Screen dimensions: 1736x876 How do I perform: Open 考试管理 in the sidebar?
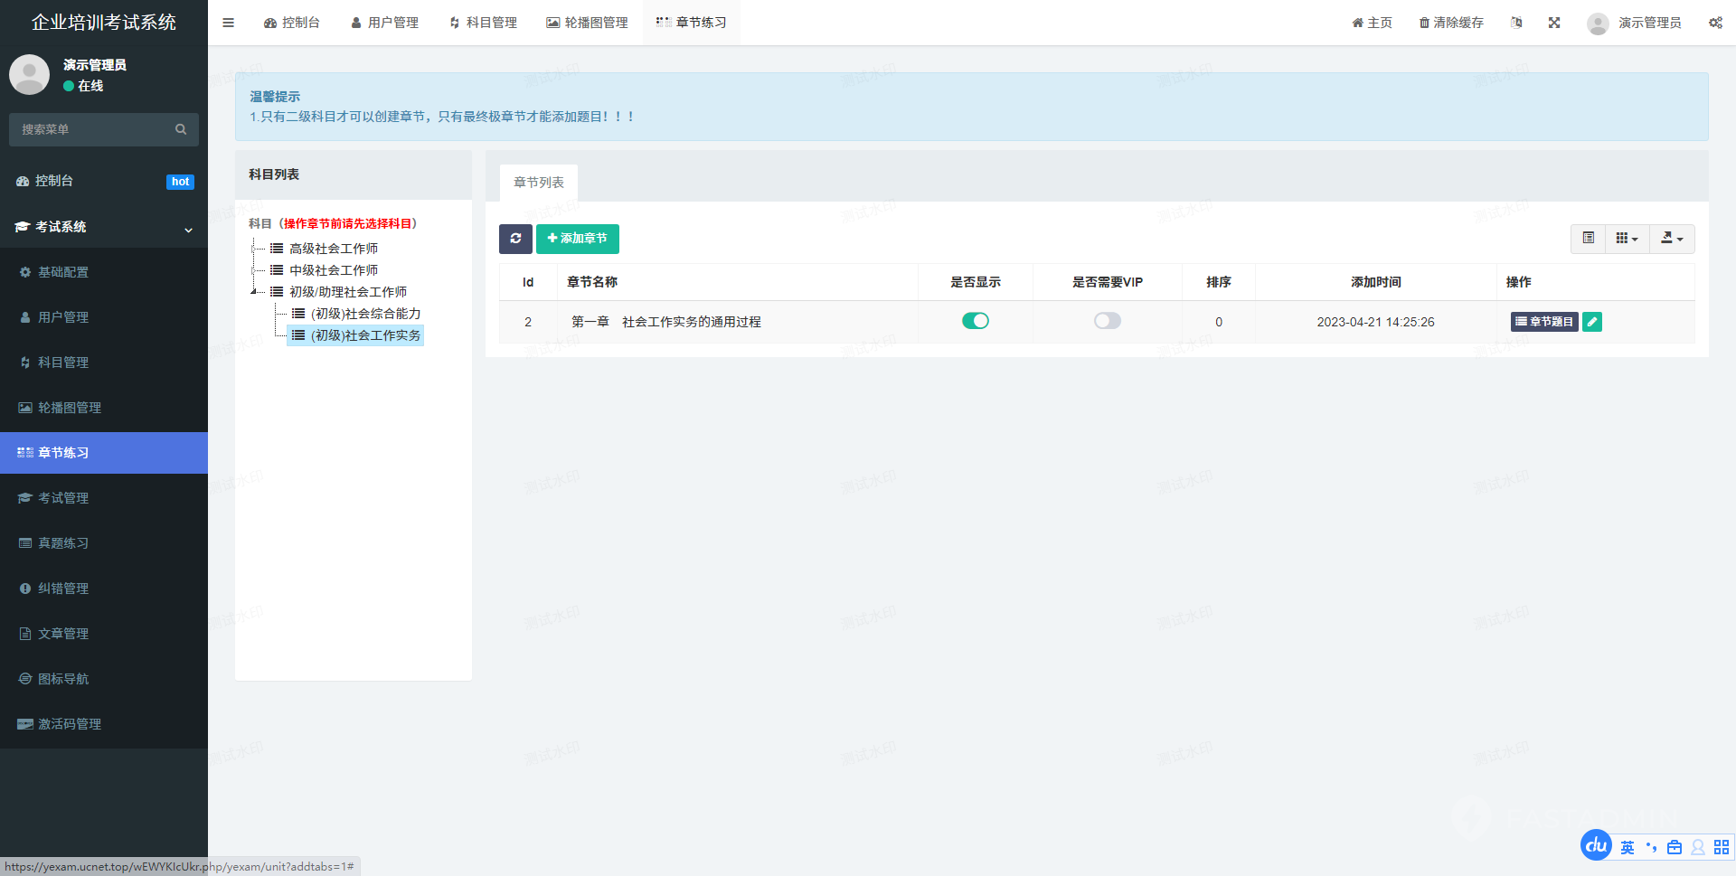point(63,498)
